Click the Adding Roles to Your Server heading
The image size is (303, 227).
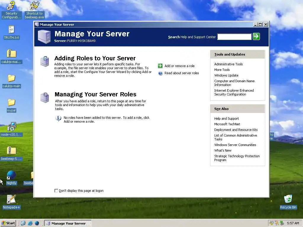click(95, 58)
